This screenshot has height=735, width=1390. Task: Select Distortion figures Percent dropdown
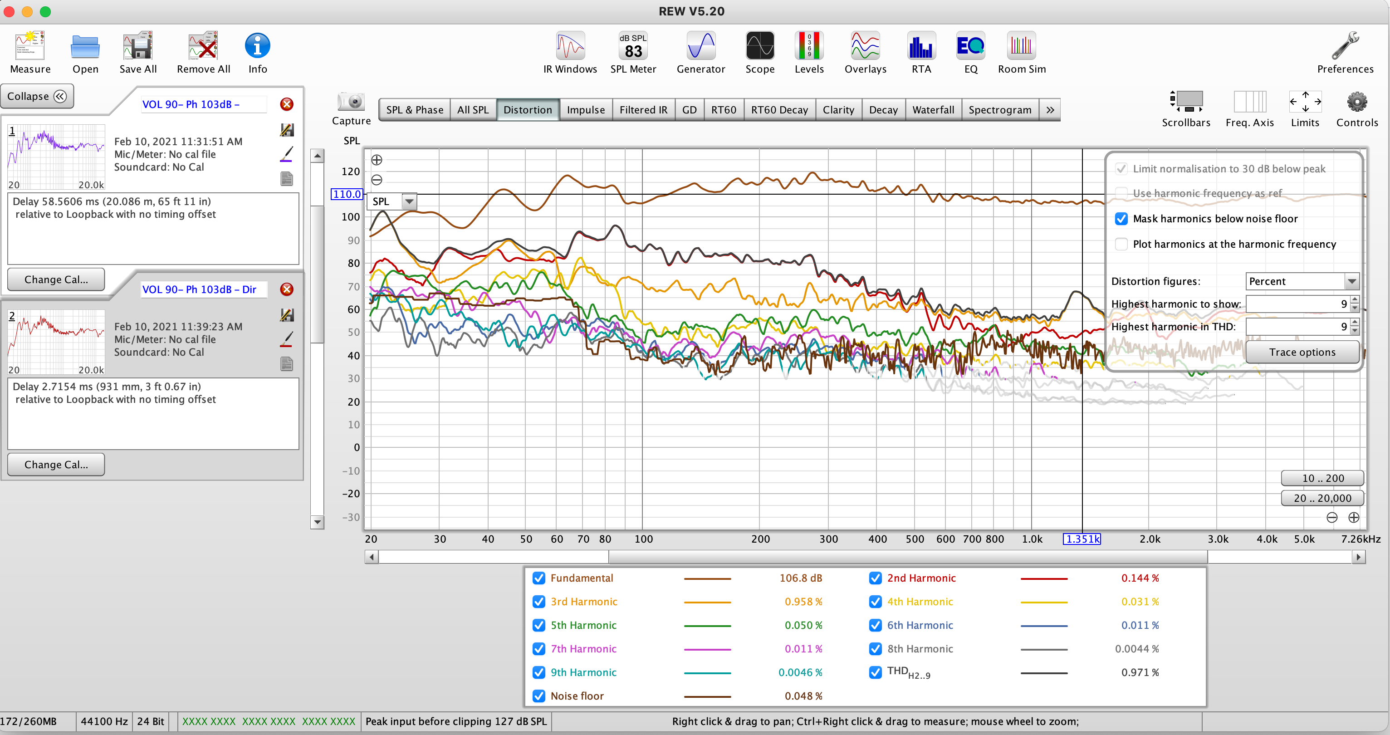(x=1302, y=280)
